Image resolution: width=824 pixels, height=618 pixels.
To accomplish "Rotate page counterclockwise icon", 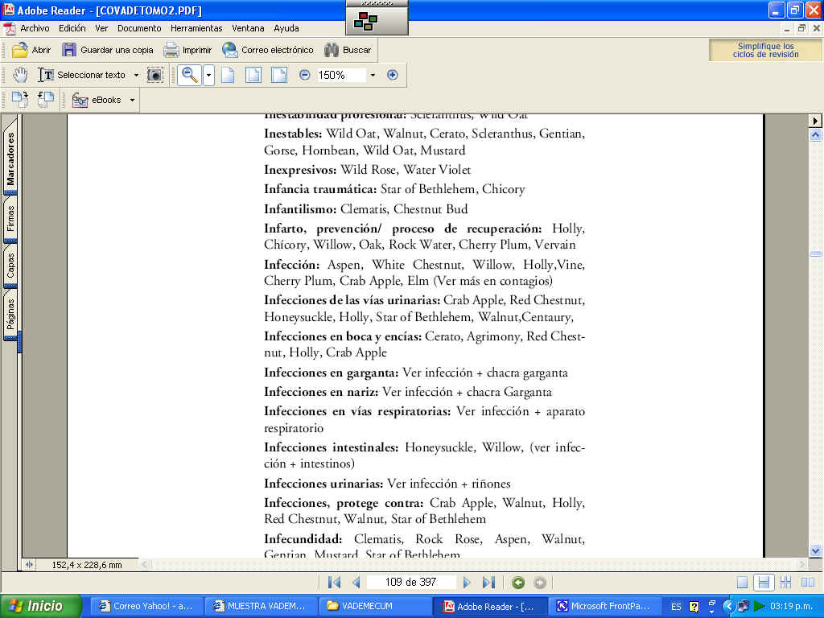I will point(46,99).
